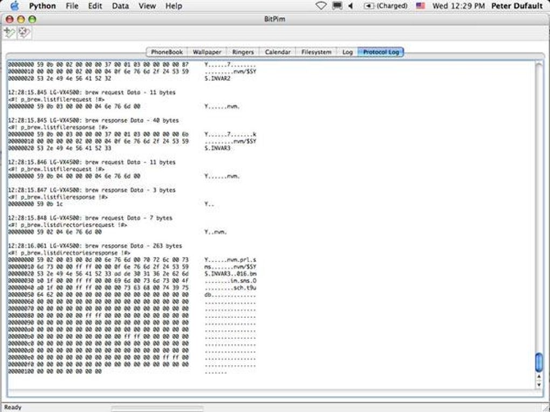The image size is (550, 412).
Task: Click the green zoom window button
Action: [x=32, y=19]
